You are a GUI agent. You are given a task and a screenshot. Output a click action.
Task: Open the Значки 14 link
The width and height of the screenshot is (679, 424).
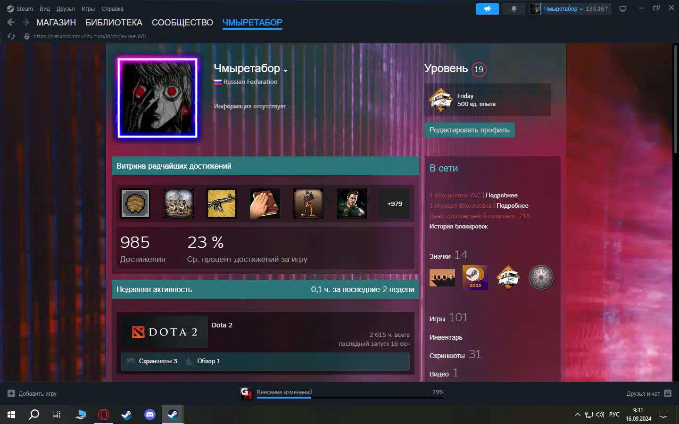448,255
